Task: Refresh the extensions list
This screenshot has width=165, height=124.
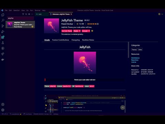Action: point(26,14)
